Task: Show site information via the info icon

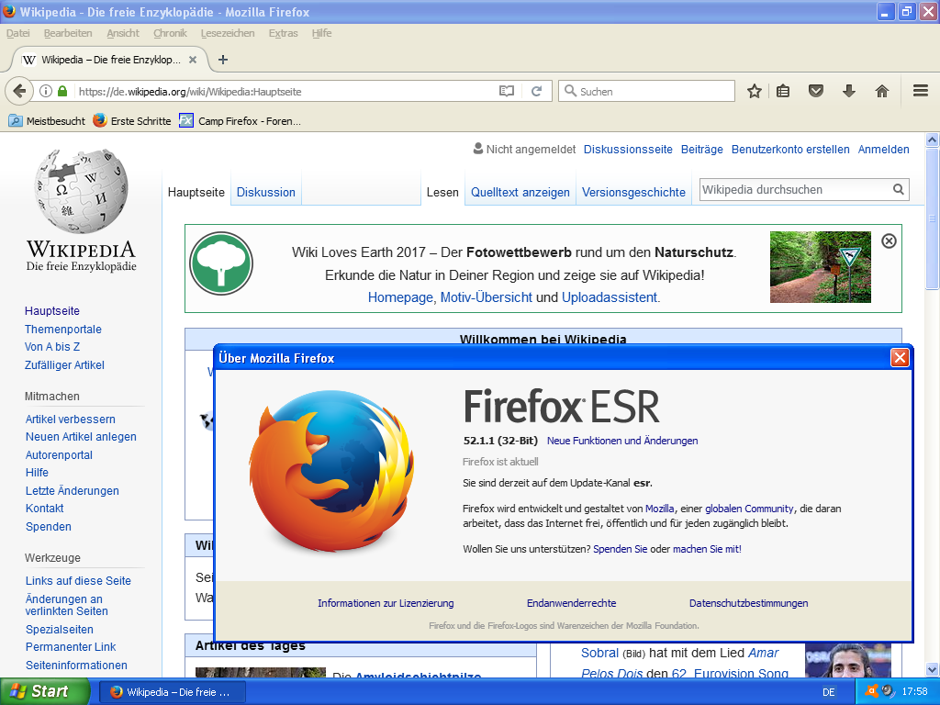Action: tap(46, 91)
